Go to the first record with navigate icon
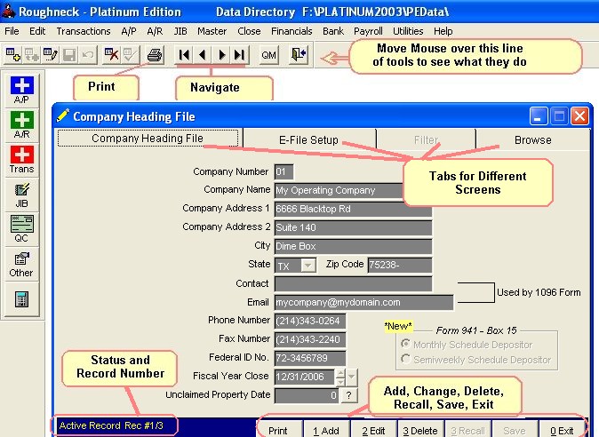Screen dimensions: 599x437 point(184,55)
